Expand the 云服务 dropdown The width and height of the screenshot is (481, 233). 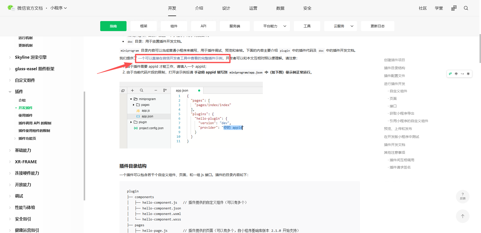point(341,26)
